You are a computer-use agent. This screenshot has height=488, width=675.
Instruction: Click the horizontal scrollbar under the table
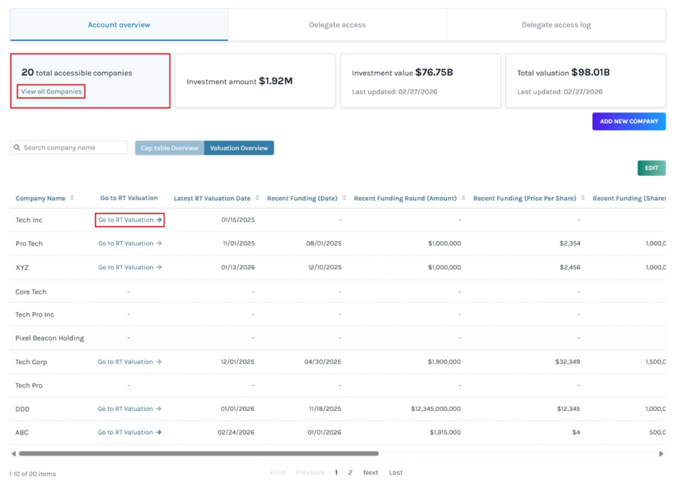point(198,453)
